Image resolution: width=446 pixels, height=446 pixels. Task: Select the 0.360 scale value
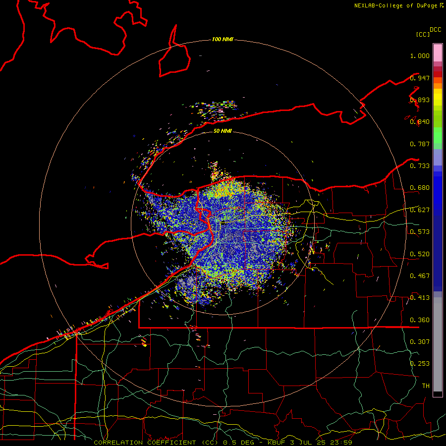pyautogui.click(x=420, y=320)
